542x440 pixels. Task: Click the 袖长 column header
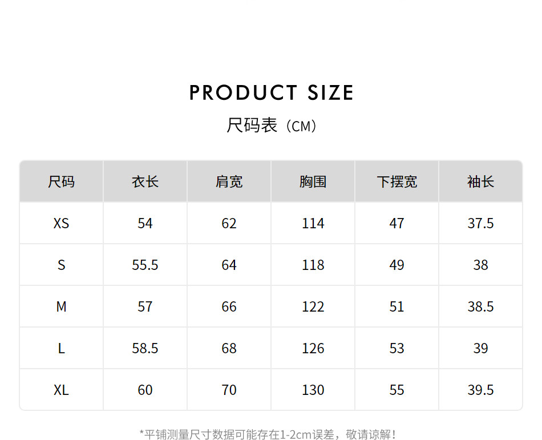point(480,182)
